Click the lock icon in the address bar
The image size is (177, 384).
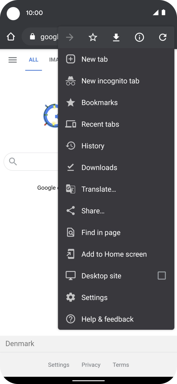point(32,37)
